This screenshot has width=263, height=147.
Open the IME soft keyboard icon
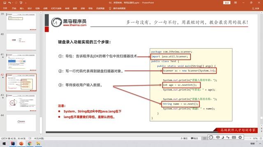coord(234,137)
